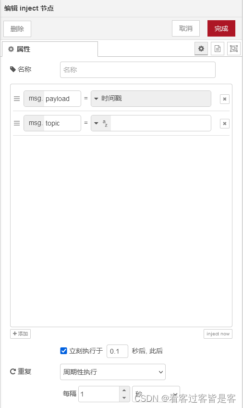Open node description document icon
This screenshot has width=243, height=408.
[x=217, y=49]
